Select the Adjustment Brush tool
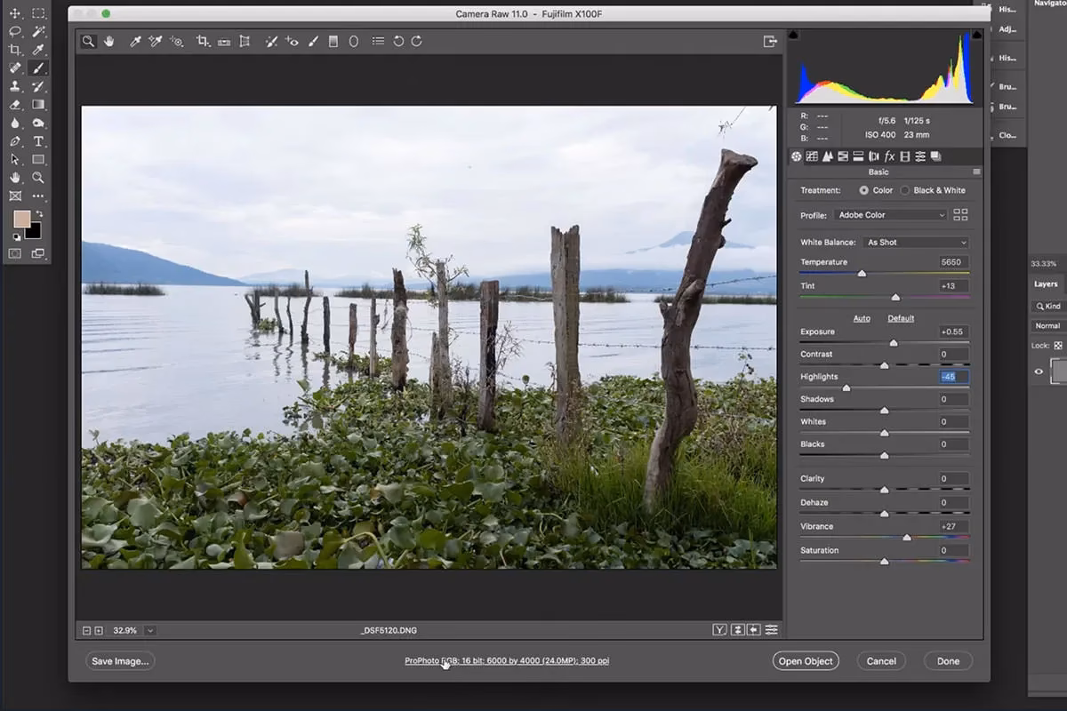 [x=313, y=41]
